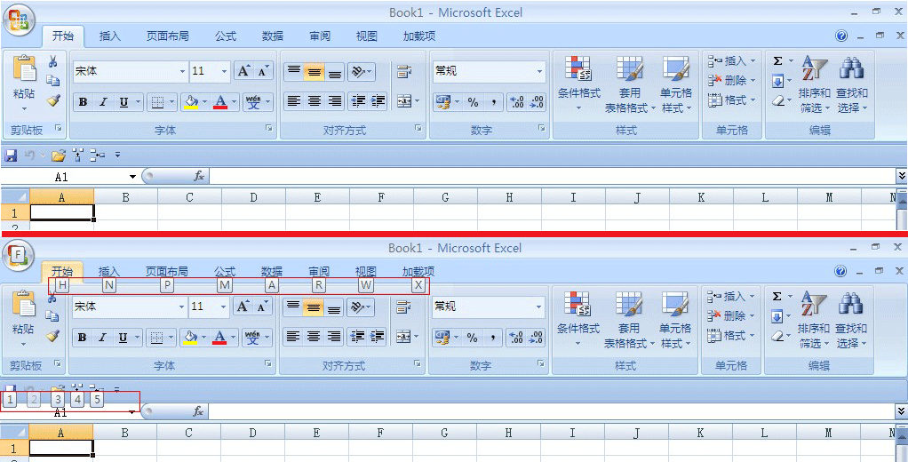Open the Office button in the upper window
Screen dimensions: 908x462
pos(19,20)
